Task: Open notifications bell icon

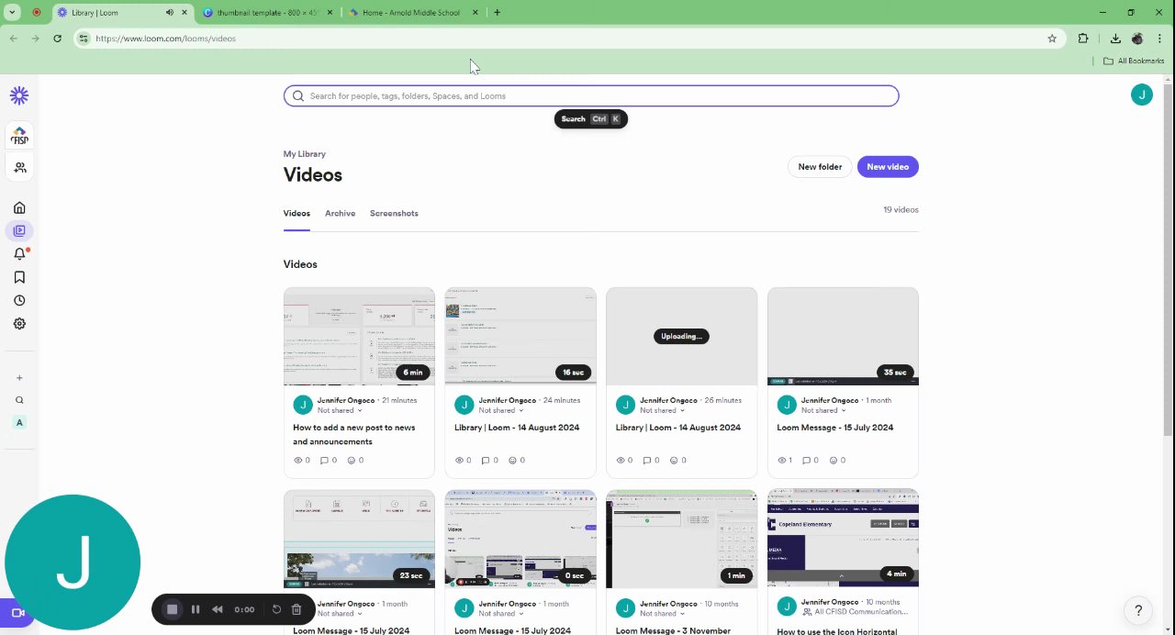Action: [x=19, y=254]
